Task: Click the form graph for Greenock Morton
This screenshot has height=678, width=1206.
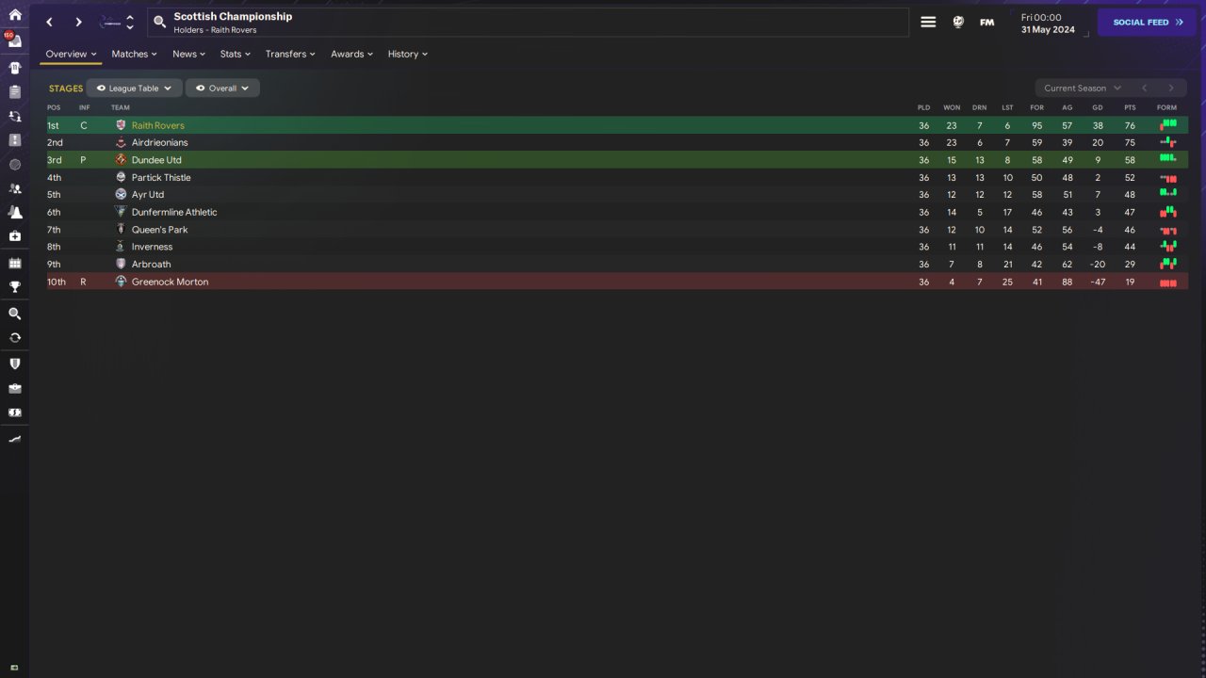Action: coord(1168,282)
